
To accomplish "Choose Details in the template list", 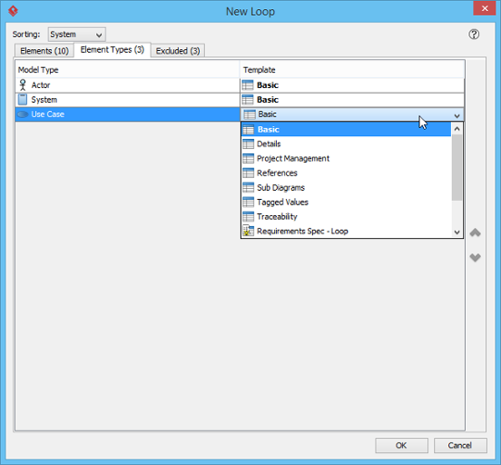I will coord(346,143).
